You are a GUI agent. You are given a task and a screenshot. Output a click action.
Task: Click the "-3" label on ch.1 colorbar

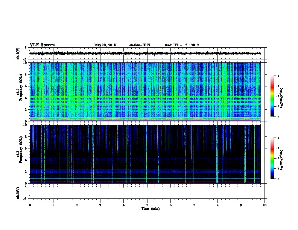(277, 76)
